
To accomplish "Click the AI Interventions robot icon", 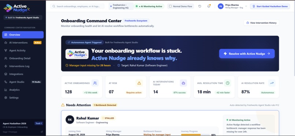I will pos(5,43).
